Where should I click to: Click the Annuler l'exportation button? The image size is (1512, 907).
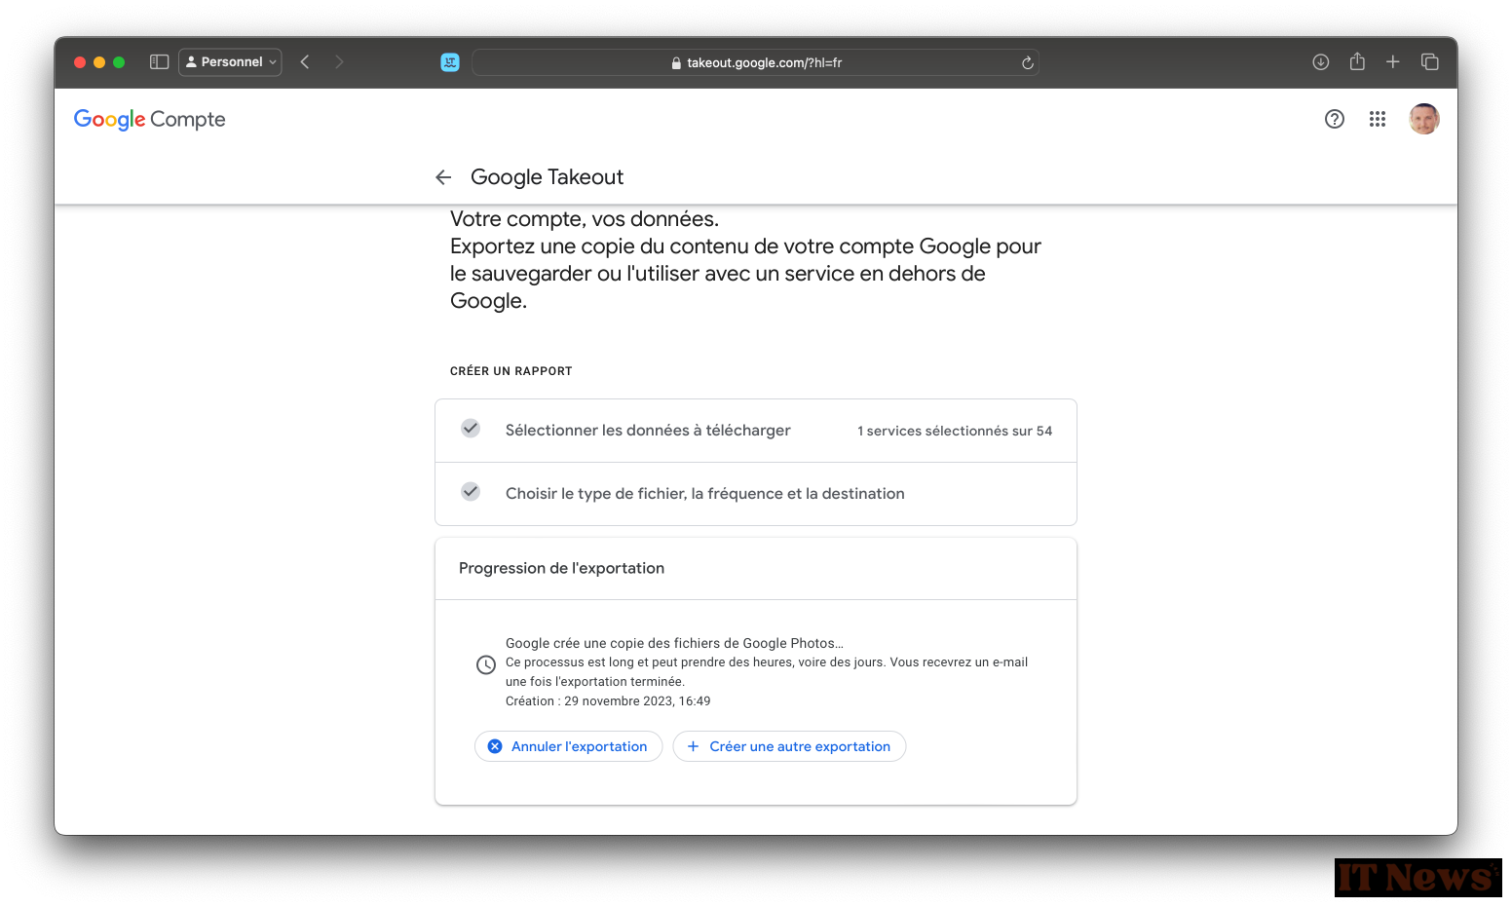[x=568, y=746]
